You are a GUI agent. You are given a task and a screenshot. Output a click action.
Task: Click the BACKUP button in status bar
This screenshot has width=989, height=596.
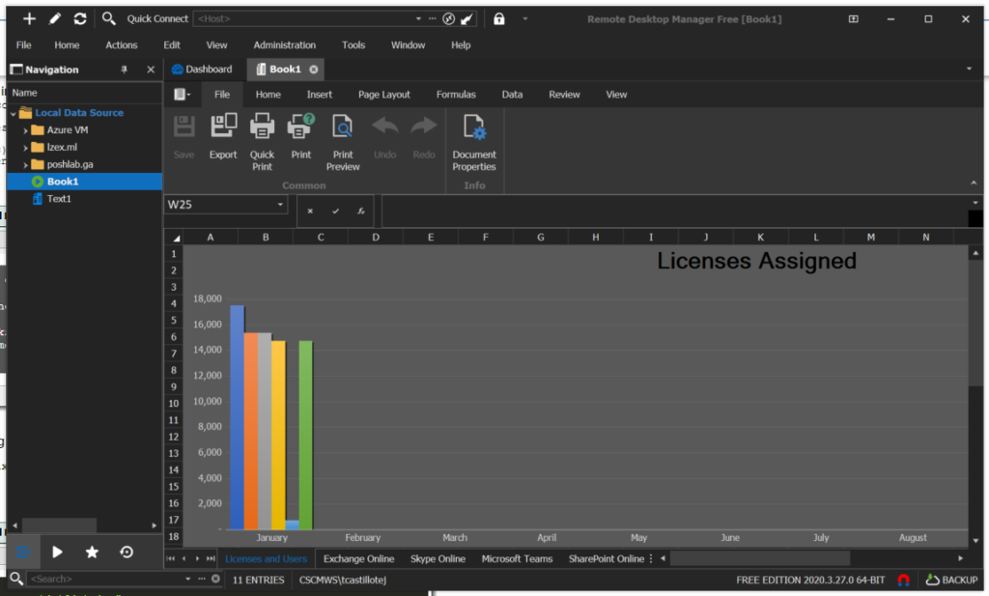tap(951, 580)
